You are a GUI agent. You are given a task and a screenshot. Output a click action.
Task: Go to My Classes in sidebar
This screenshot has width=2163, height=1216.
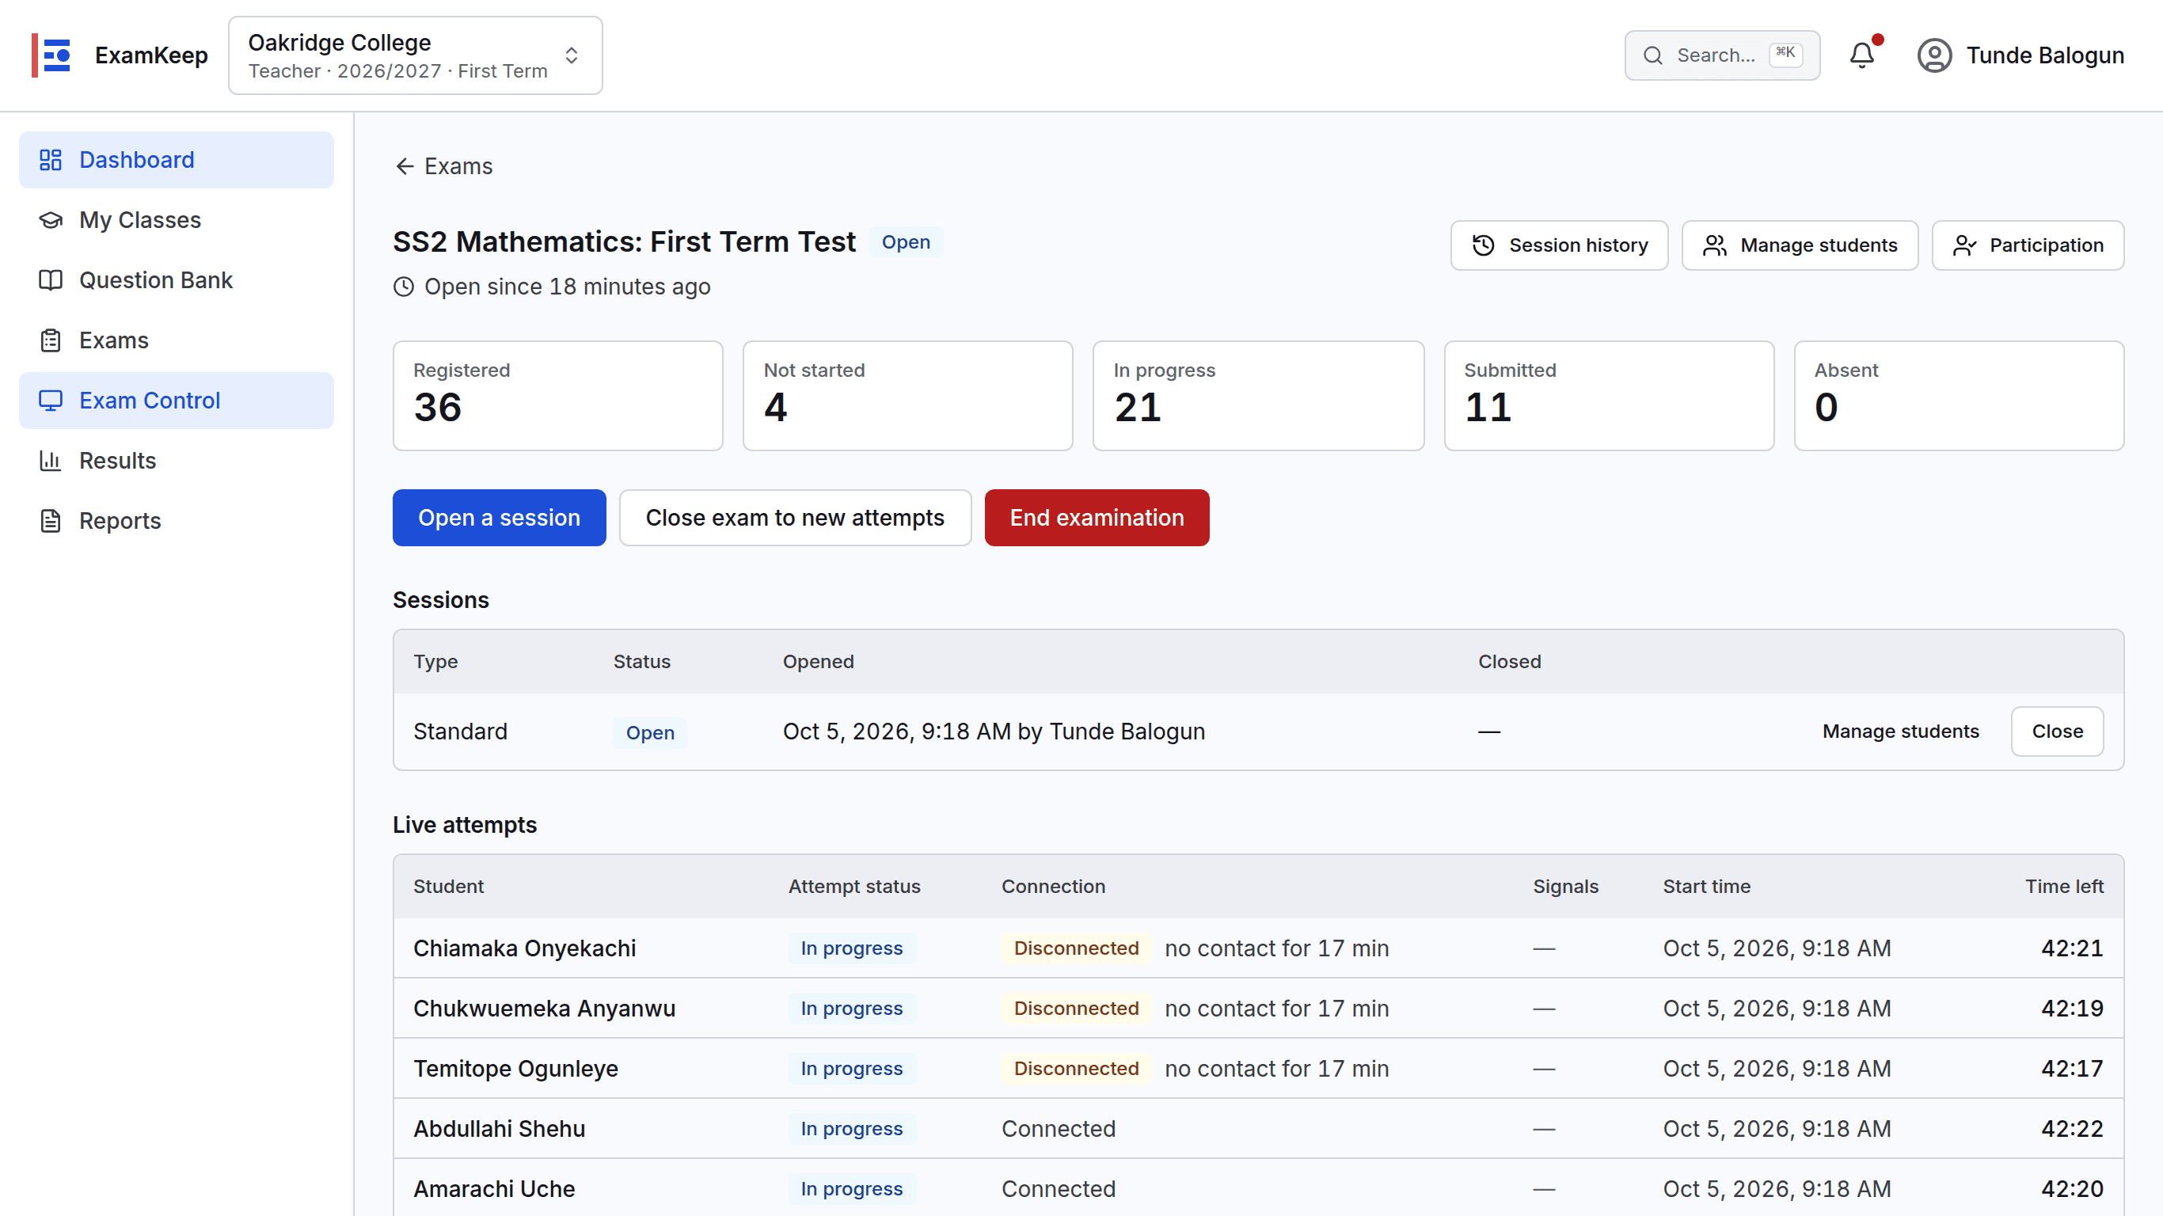177,220
